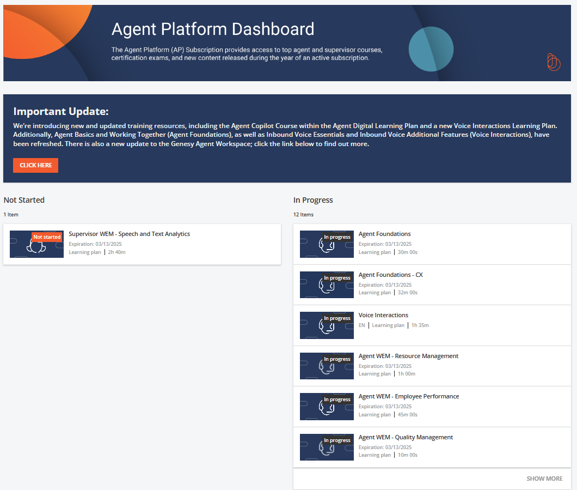Open Agent WEM - Quality Management title
Screen dimensions: 577x490
click(x=406, y=437)
